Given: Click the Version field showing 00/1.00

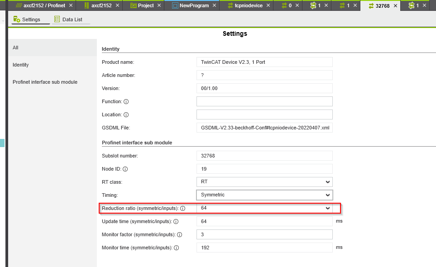Looking at the screenshot, I should [264, 88].
